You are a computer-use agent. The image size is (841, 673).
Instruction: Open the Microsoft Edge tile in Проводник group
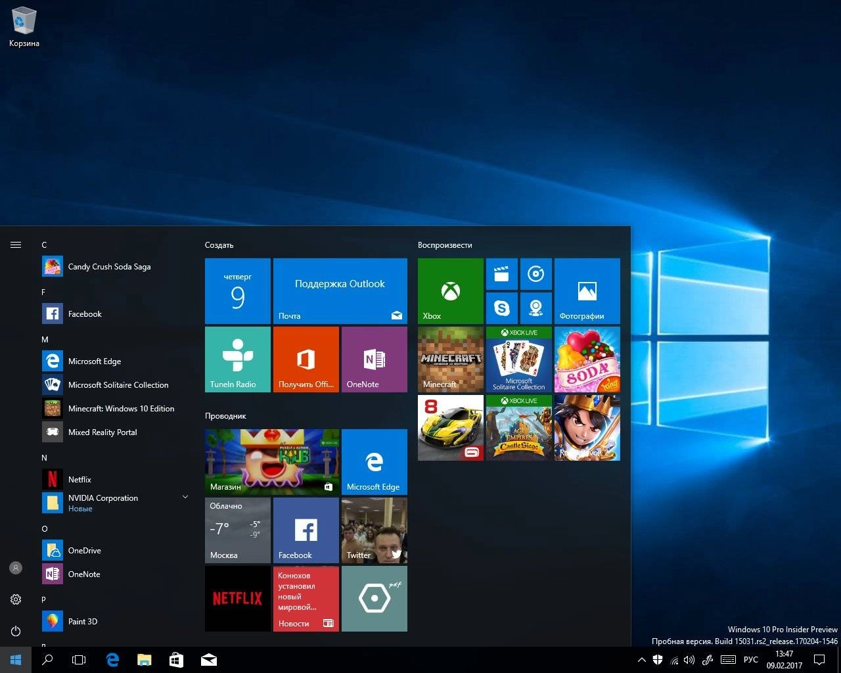coord(375,462)
